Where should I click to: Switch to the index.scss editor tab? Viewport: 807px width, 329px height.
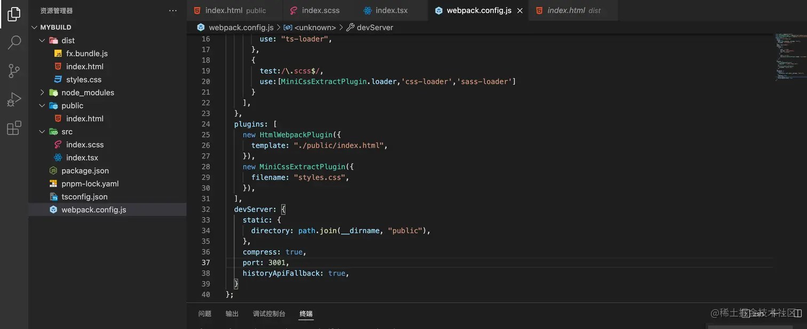[x=320, y=11]
